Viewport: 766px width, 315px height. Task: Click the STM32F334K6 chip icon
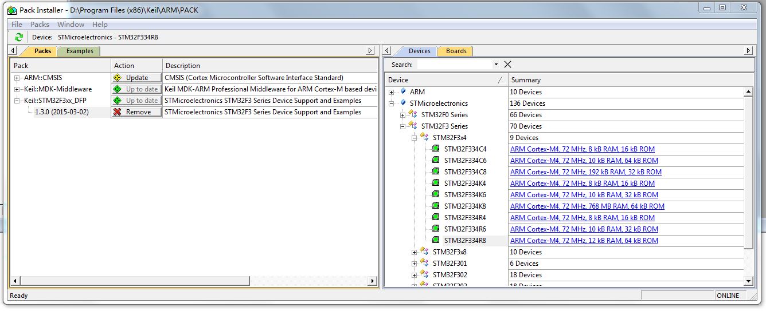pyautogui.click(x=436, y=195)
